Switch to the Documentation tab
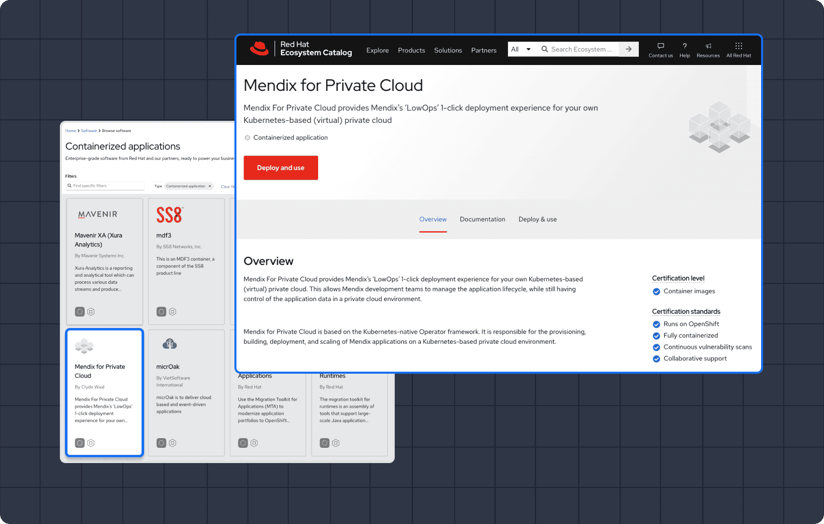The height and width of the screenshot is (524, 824). click(482, 219)
